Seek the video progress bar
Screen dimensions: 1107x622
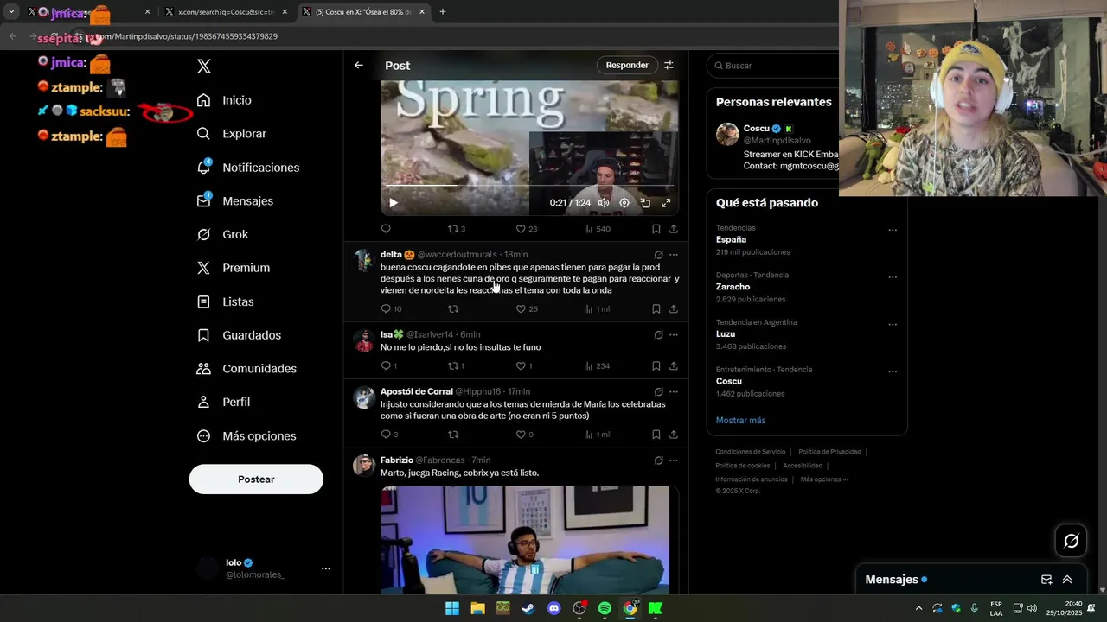pos(529,185)
